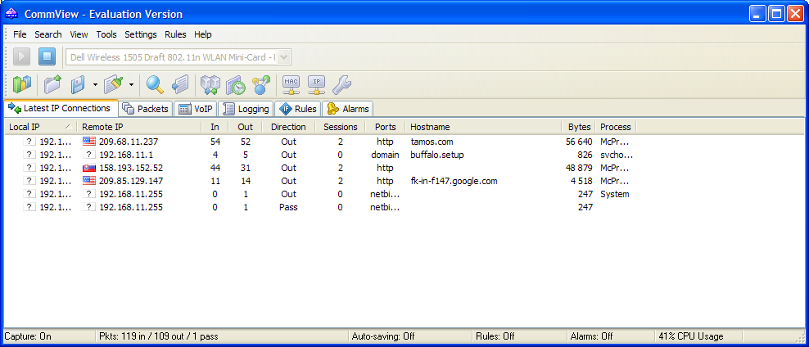Click the CommView title bar app icon

pyautogui.click(x=11, y=14)
